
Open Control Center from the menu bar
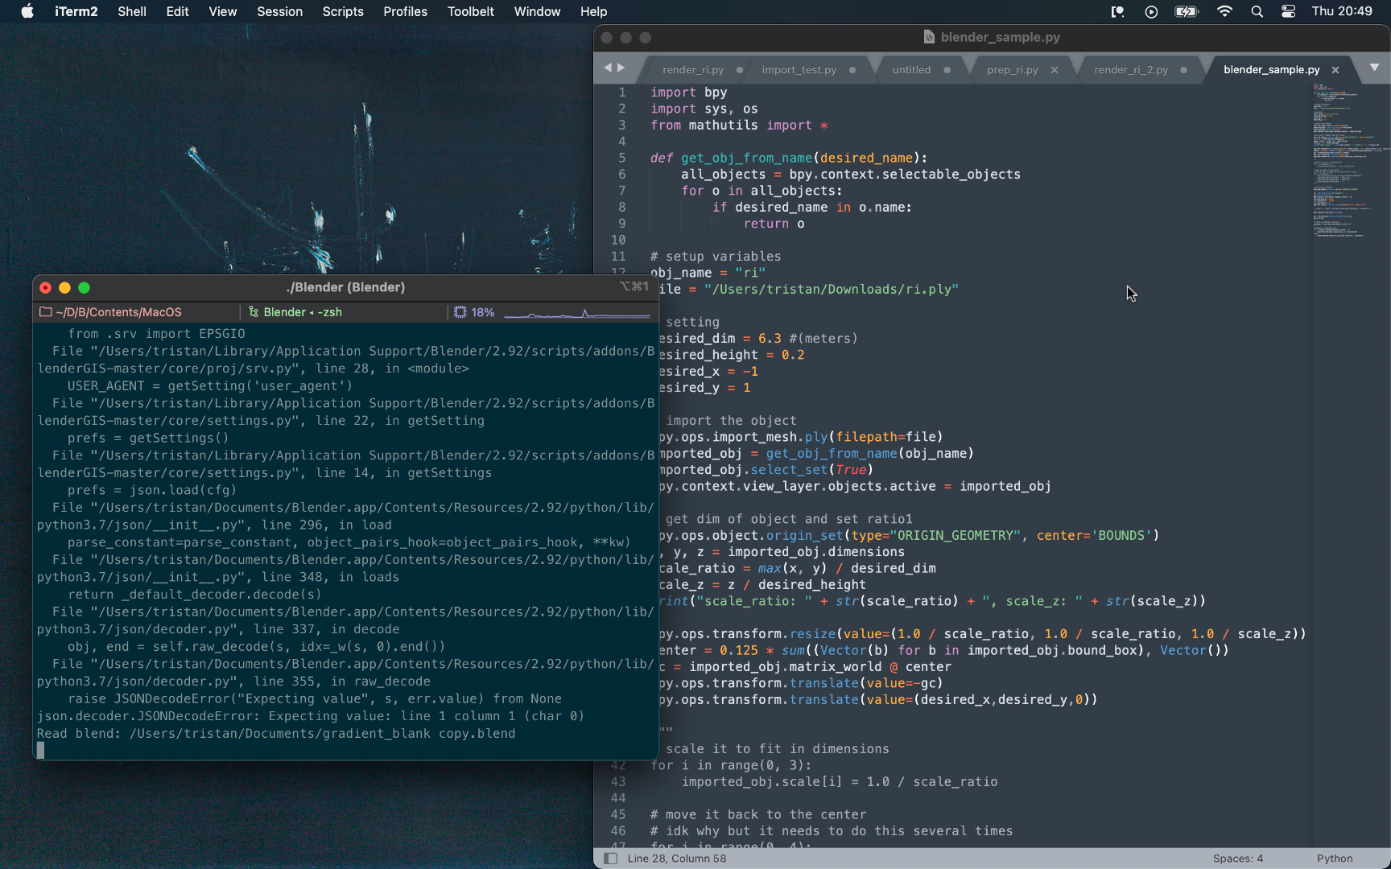1288,11
